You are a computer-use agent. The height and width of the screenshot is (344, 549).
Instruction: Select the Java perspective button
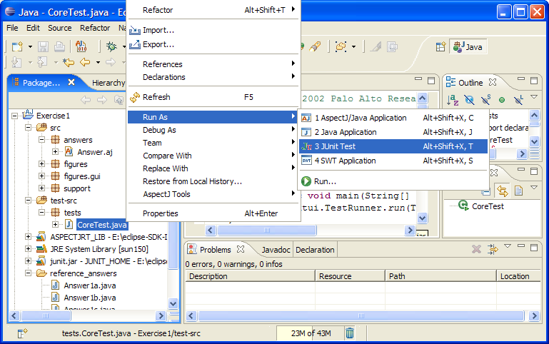click(x=468, y=47)
